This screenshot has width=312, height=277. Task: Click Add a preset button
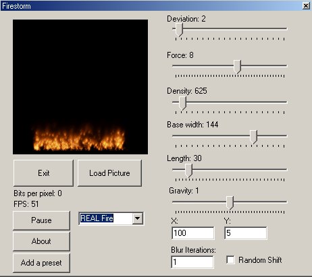tap(41, 263)
